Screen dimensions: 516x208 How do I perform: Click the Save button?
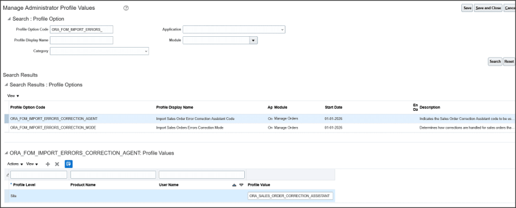467,8
